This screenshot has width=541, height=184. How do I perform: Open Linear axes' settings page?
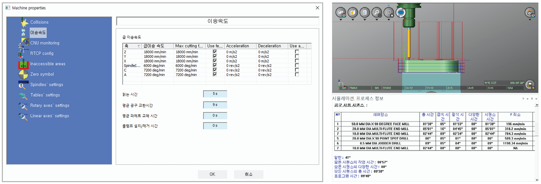(x=50, y=116)
